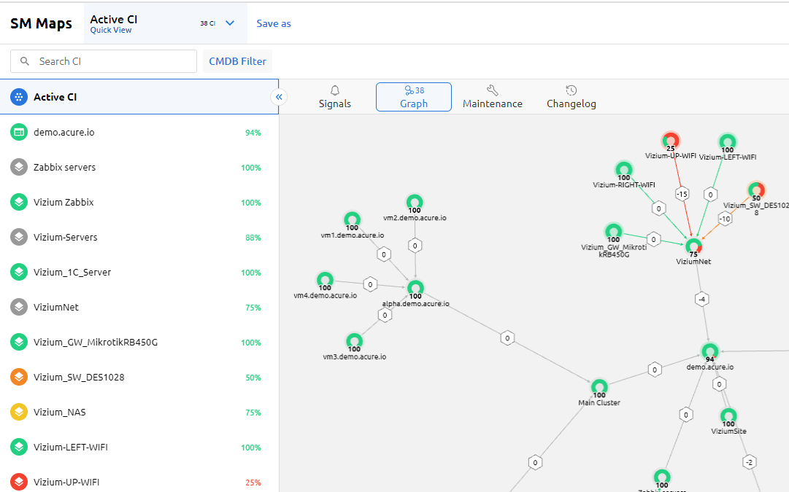Click the 25% value for Vizium-UP-WIFI
The height and width of the screenshot is (492, 789).
point(253,483)
